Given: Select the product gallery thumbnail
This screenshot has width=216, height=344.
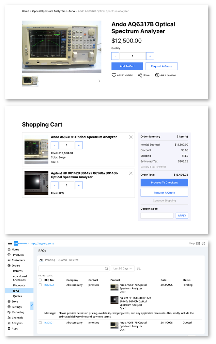Looking at the screenshot, I should coord(30,81).
